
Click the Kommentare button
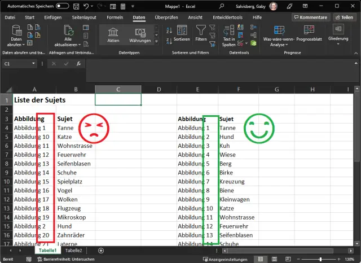coord(310,17)
